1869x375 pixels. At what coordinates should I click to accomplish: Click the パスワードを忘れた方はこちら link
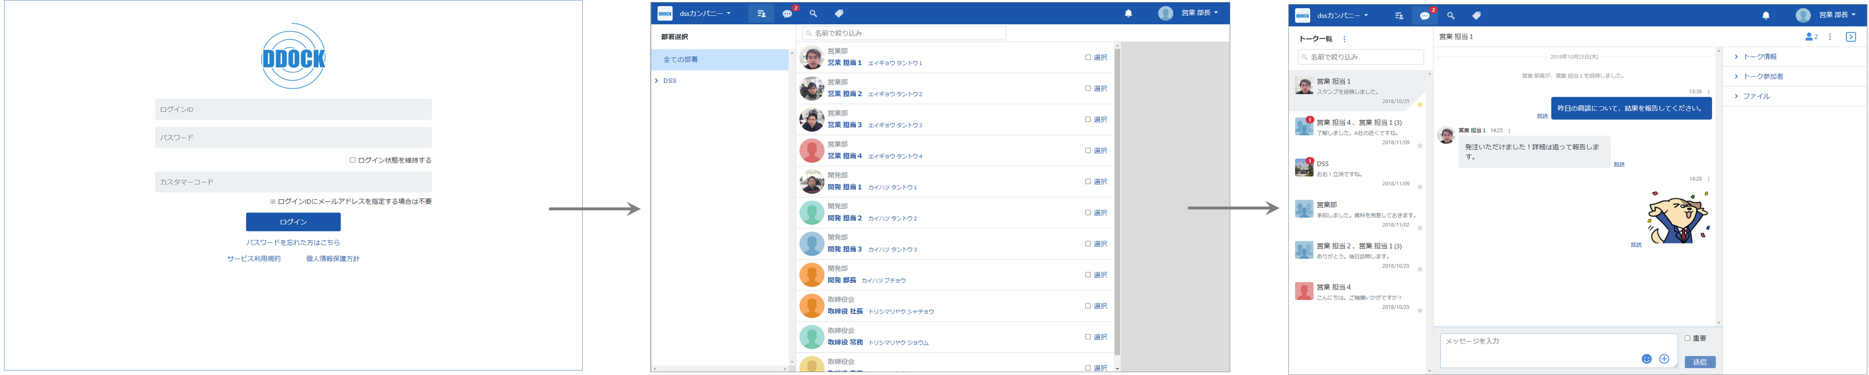(x=293, y=243)
